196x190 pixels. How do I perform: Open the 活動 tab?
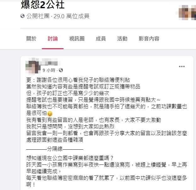point(122,39)
